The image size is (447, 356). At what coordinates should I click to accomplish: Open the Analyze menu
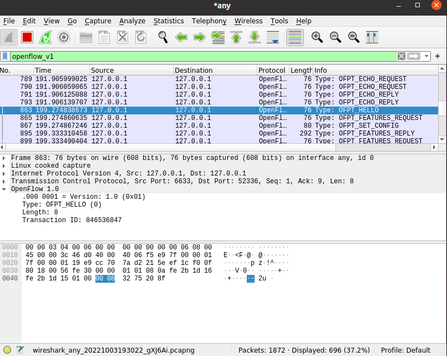point(133,21)
